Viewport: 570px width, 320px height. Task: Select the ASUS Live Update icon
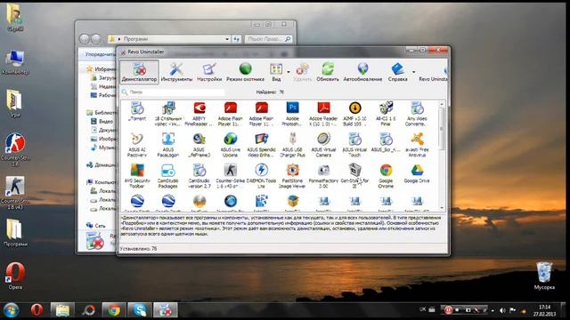231,139
